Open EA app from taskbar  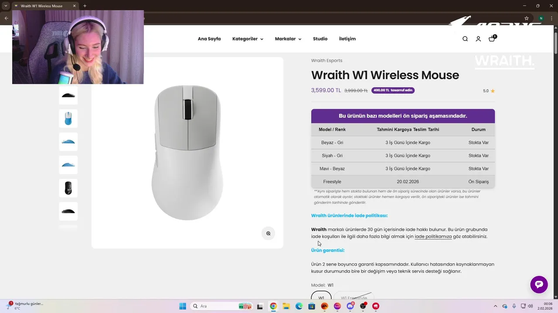click(325, 306)
